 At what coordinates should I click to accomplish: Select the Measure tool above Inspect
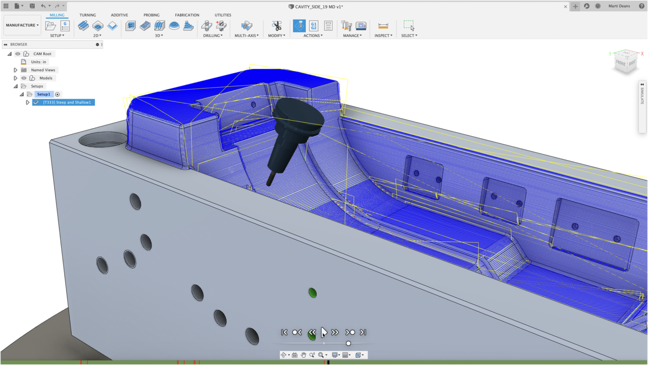(383, 26)
